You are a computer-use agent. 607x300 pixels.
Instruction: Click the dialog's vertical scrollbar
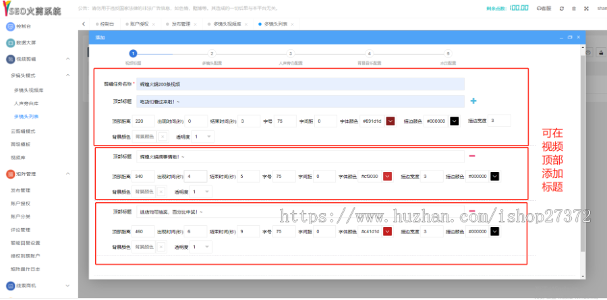(583, 154)
